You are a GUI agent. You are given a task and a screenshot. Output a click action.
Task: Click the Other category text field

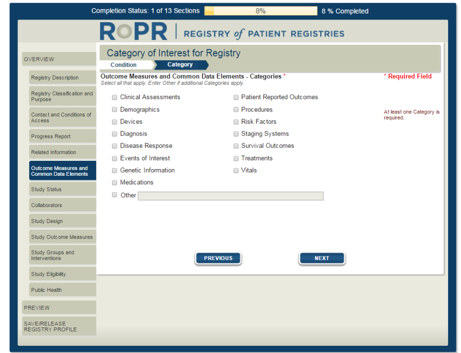231,196
